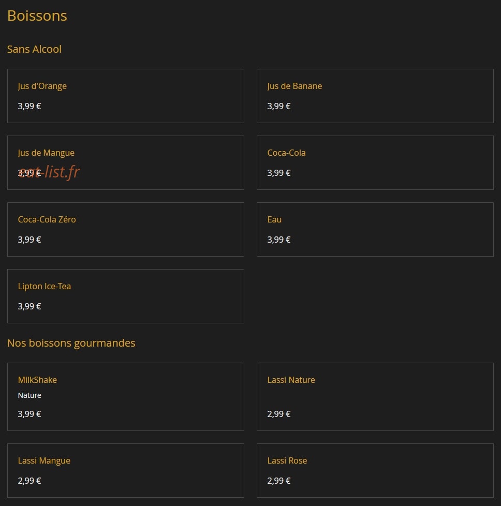This screenshot has width=501, height=506.
Task: Select the MilkShake Nature card
Action: (126, 397)
